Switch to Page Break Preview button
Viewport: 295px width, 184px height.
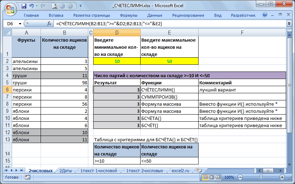tap(218, 177)
